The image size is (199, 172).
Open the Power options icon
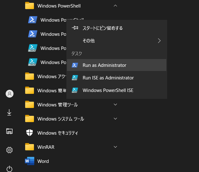click(x=9, y=169)
